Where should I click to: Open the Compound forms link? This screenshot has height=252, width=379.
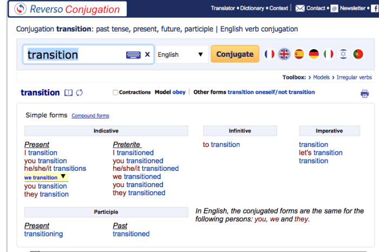click(x=90, y=116)
